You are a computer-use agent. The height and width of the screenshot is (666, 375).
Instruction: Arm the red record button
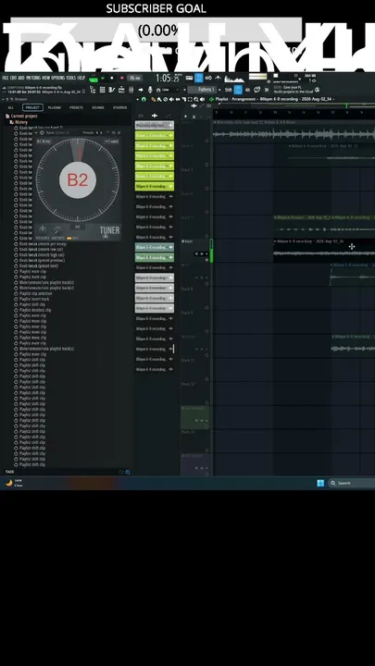(122, 78)
